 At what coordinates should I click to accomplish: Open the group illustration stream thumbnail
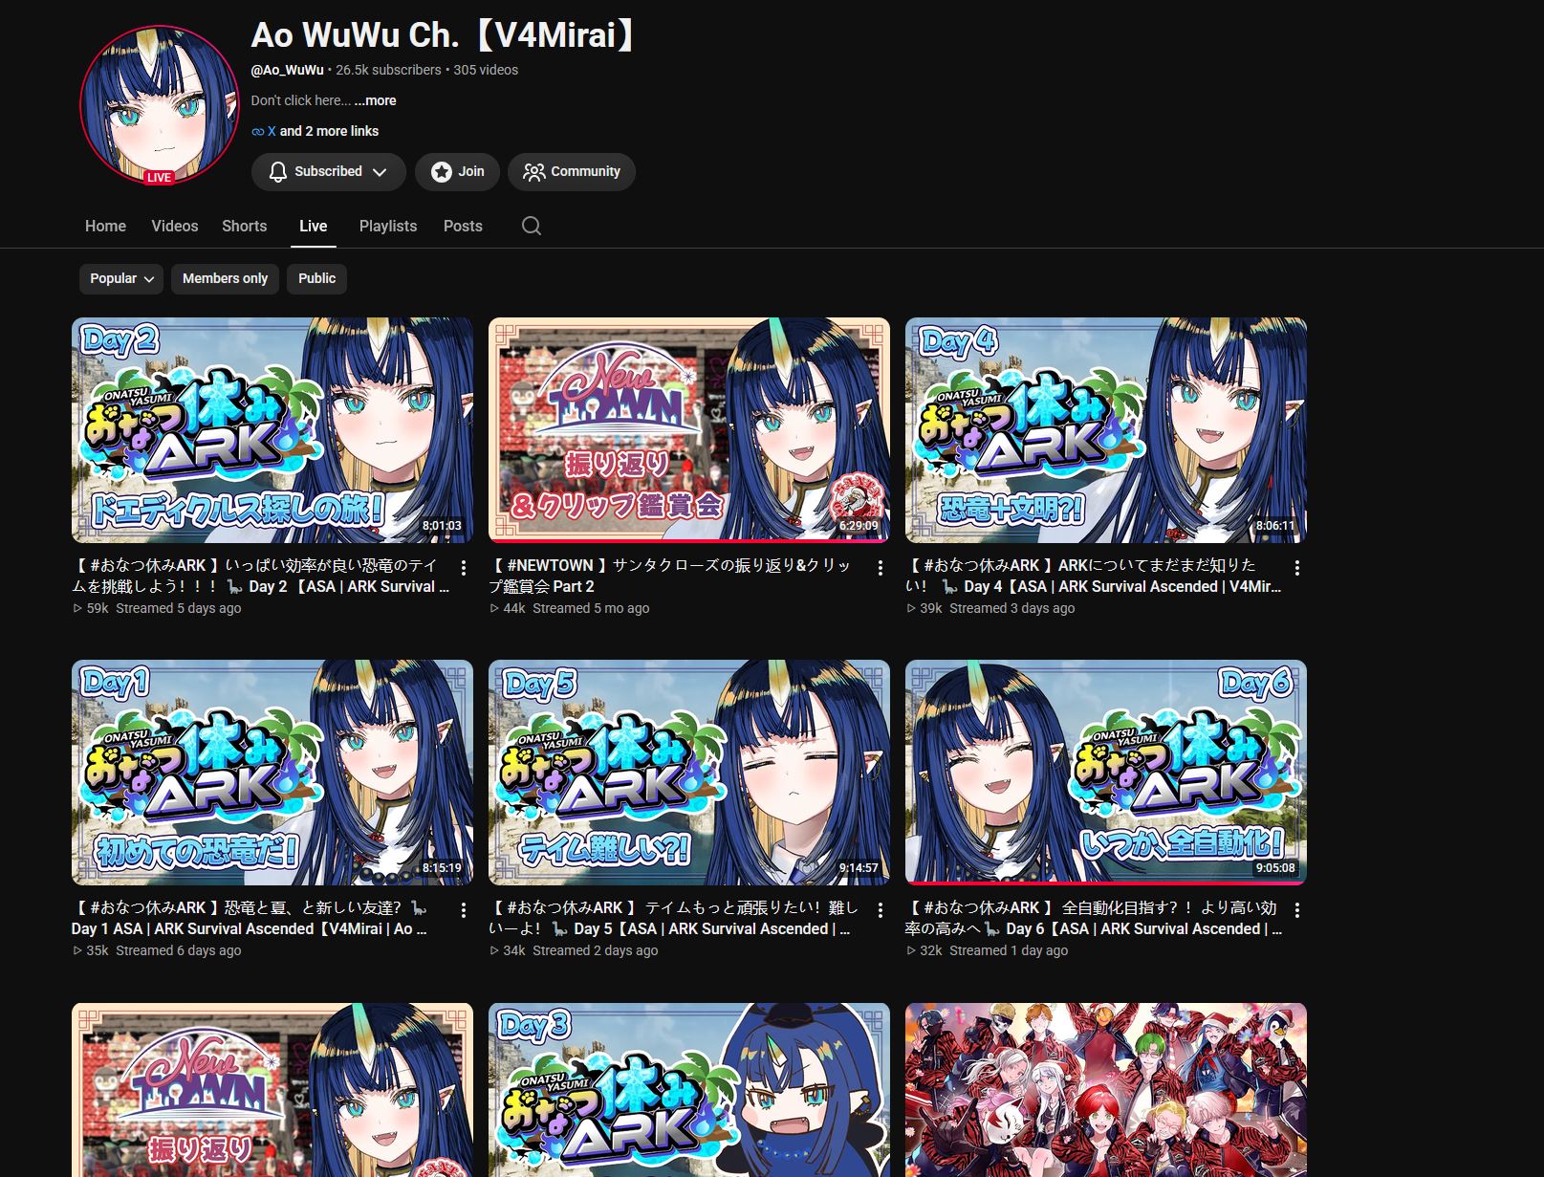1106,1090
